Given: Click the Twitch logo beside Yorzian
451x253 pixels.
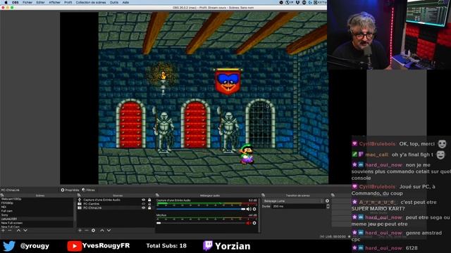Looking at the screenshot, I should (208, 246).
